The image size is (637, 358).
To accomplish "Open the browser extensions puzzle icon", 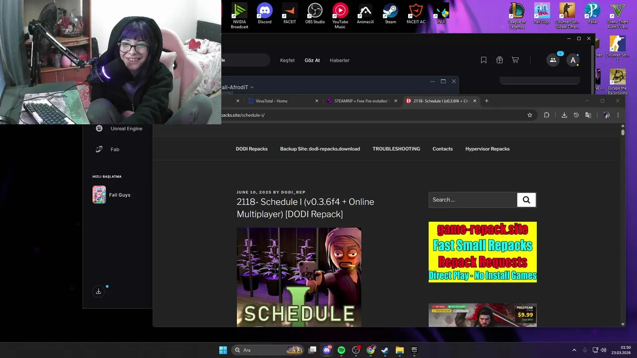I will 546,115.
